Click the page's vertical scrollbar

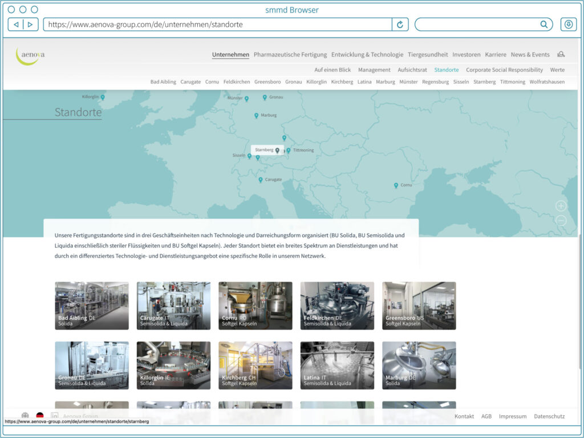click(579, 302)
